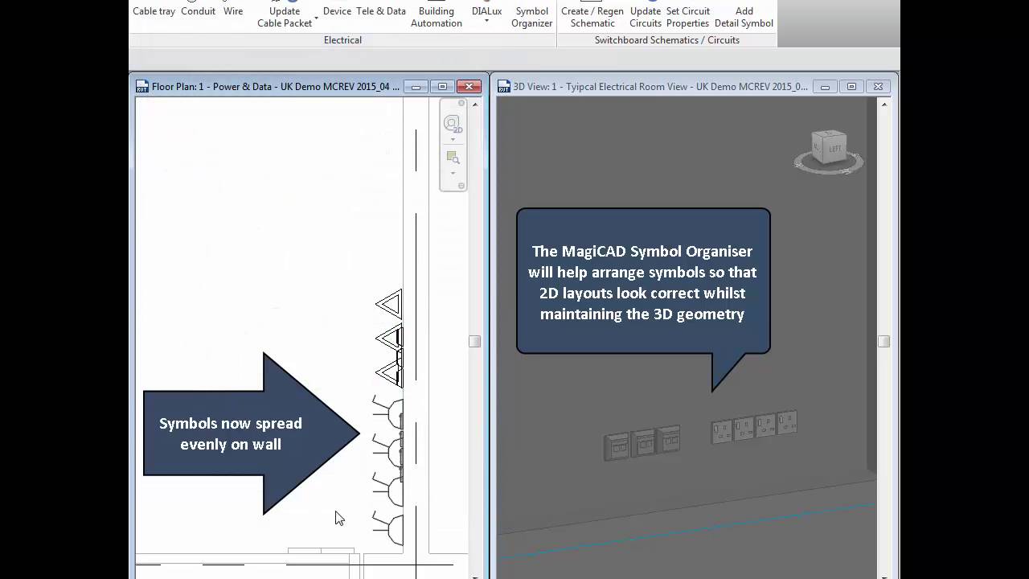Close the 3D View window
The width and height of the screenshot is (1029, 579).
(878, 87)
